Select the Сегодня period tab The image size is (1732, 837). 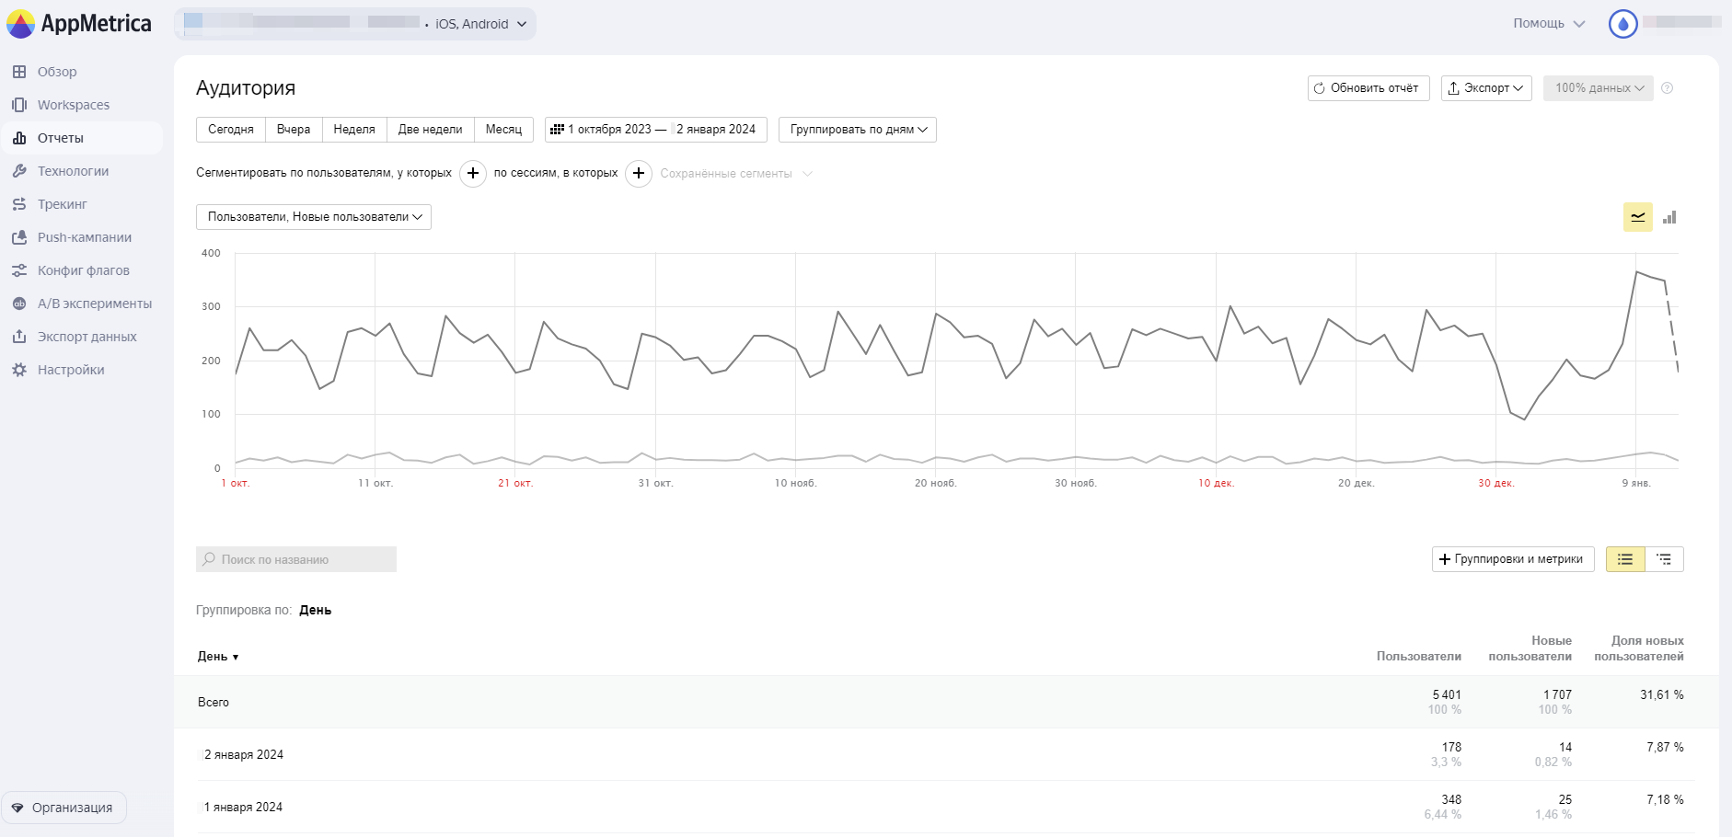[231, 130]
